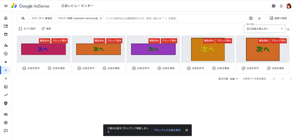
Task: Open the Policy center shield icon
Action: click(x=6, y=103)
